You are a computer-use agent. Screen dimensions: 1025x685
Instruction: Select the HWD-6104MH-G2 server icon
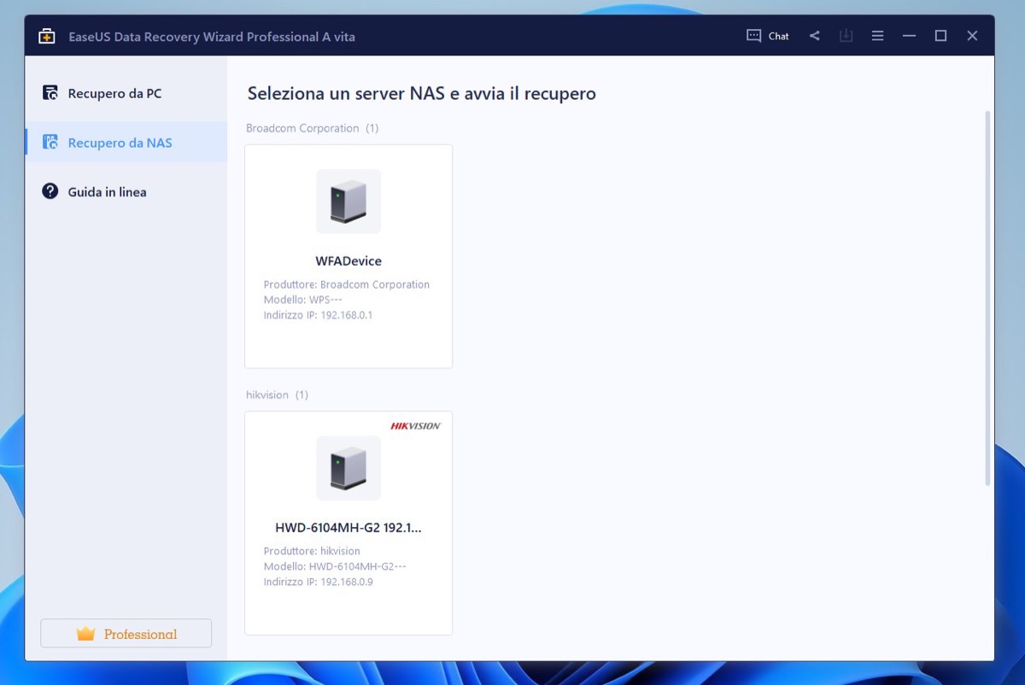348,468
